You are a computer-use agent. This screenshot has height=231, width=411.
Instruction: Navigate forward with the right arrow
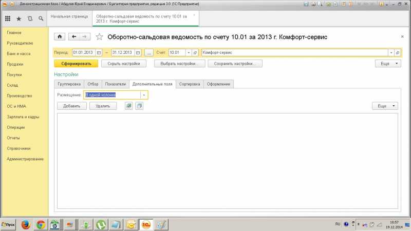point(85,36)
